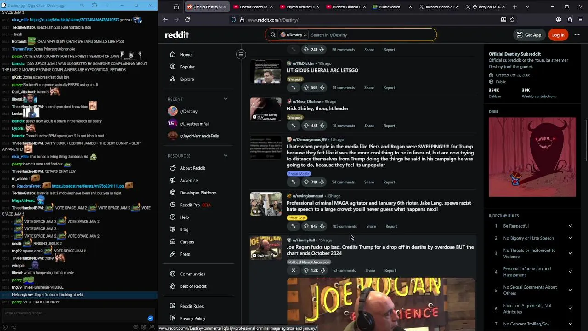Downvote the Nick Shirley post
Screen dimensions: 588x331
(322, 126)
